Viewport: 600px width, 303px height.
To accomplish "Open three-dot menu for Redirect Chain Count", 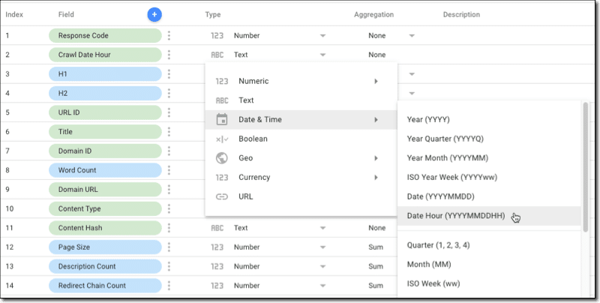I will (x=169, y=286).
